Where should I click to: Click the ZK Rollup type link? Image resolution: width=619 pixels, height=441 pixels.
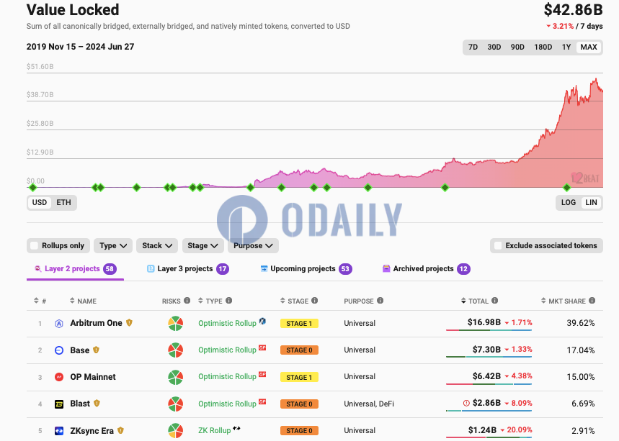tap(214, 430)
